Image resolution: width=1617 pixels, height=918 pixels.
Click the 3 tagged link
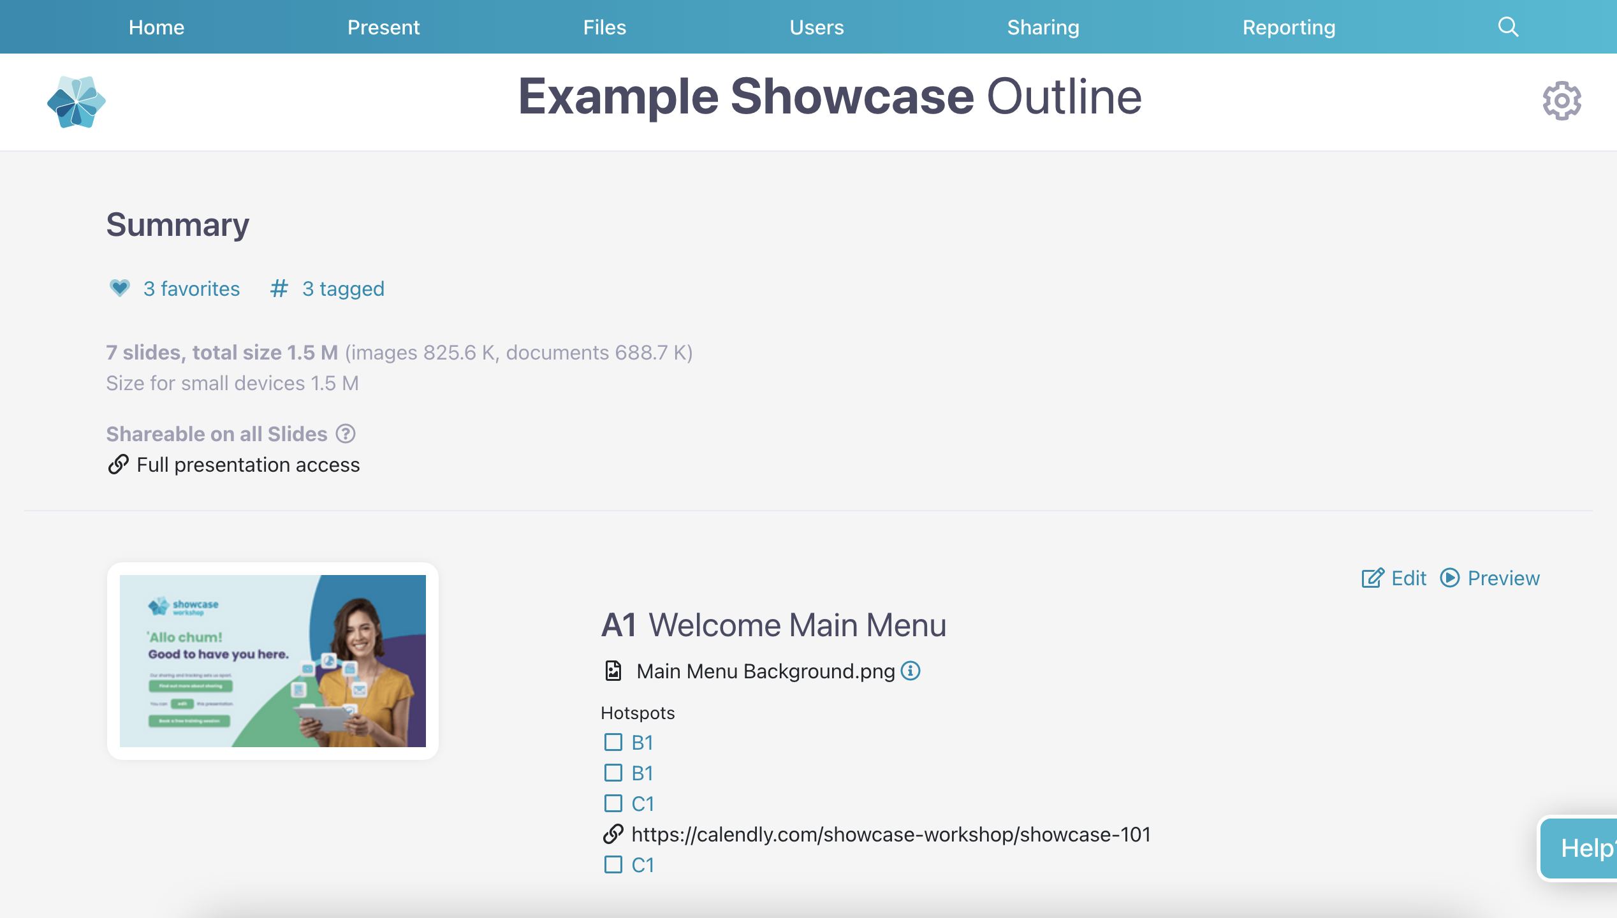click(x=343, y=289)
